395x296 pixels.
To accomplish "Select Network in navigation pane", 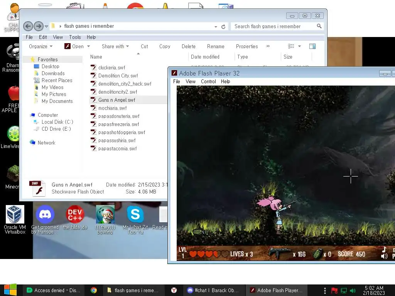I will pyautogui.click(x=46, y=143).
